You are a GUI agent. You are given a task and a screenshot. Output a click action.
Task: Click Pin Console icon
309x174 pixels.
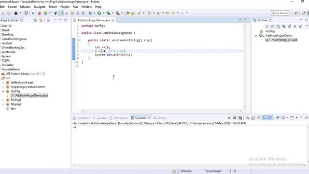click(x=277, y=118)
